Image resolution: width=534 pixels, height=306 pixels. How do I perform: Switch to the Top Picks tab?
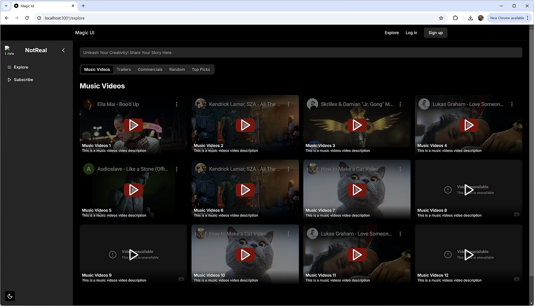201,69
